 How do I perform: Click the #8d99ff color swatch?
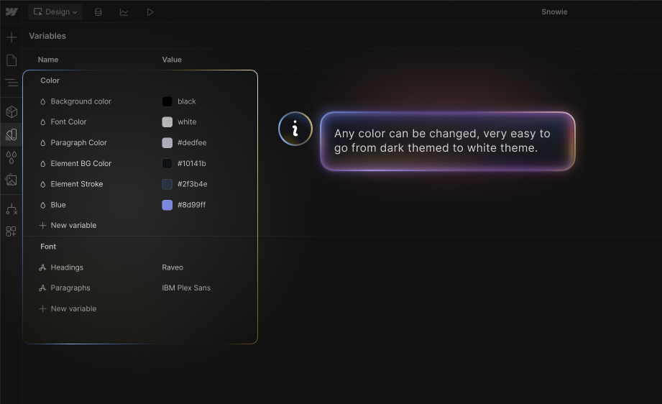[x=167, y=205]
